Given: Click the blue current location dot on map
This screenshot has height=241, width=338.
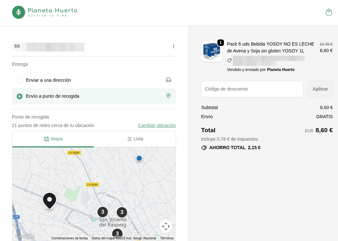Looking at the screenshot, I should 139,158.
